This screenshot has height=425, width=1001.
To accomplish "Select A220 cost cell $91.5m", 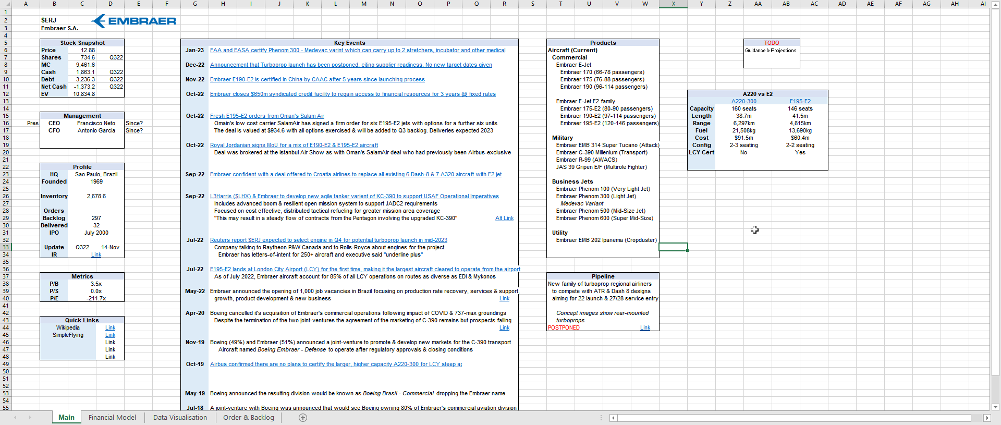I will (743, 138).
